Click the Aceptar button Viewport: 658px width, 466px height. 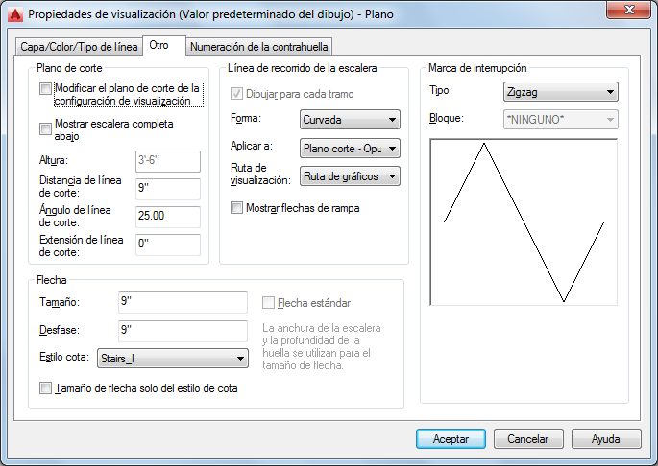pyautogui.click(x=452, y=438)
